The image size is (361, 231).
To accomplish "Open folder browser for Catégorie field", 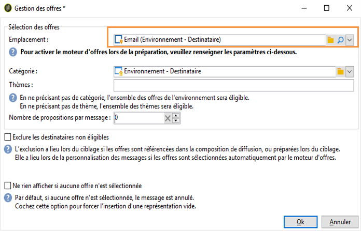I will pos(340,71).
